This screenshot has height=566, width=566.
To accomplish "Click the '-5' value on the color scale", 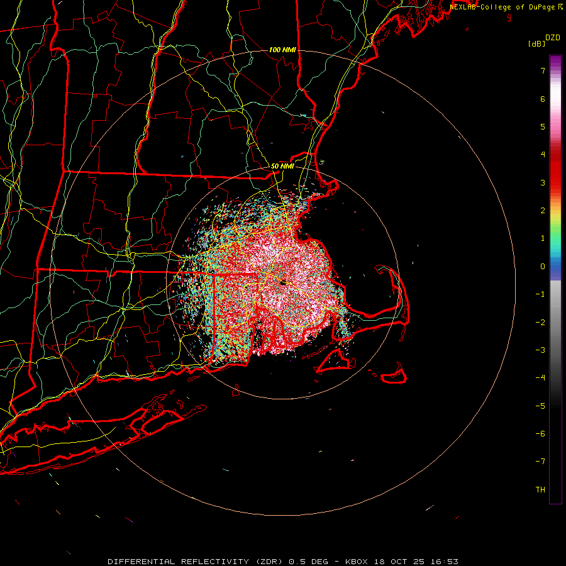I will tap(540, 406).
